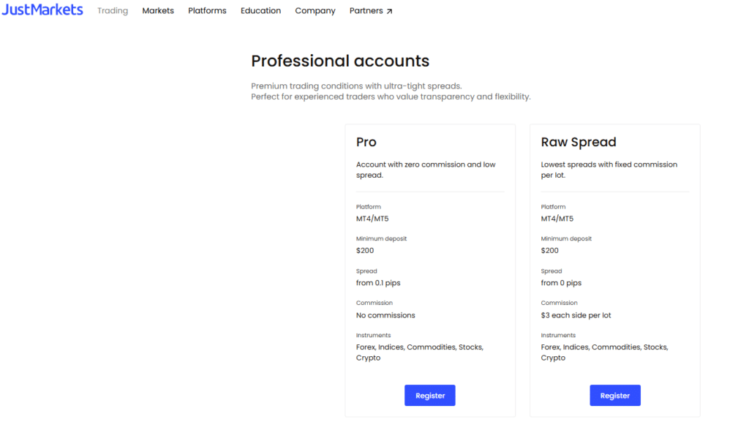Open the Trading menu
This screenshot has height=430, width=749.
point(113,10)
